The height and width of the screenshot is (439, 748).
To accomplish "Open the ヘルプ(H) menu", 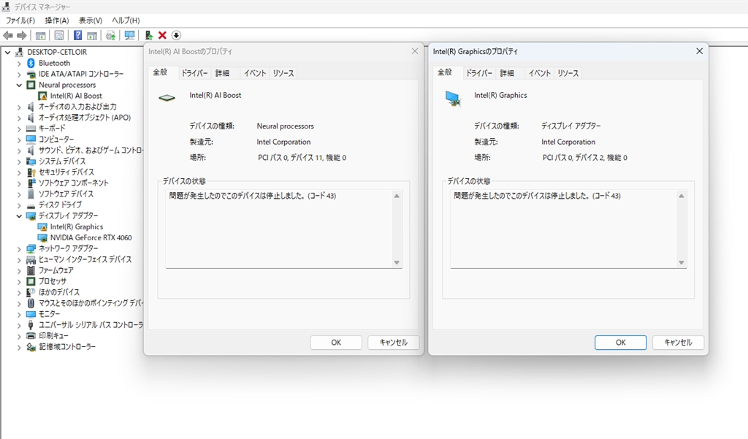I will [126, 20].
